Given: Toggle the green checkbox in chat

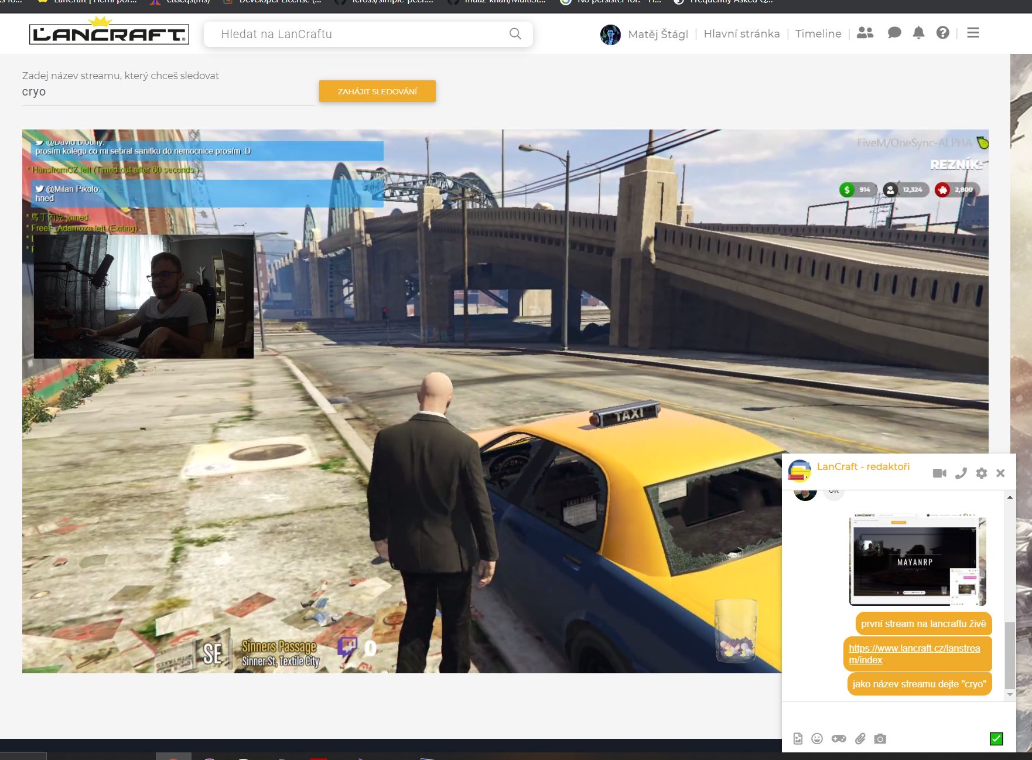Looking at the screenshot, I should 996,738.
